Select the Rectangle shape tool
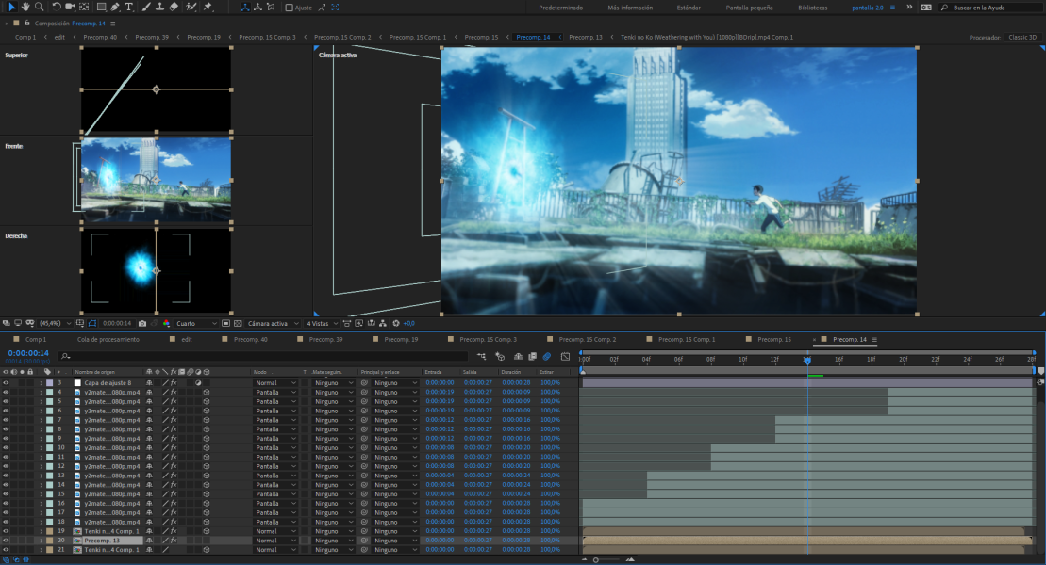 pyautogui.click(x=102, y=7)
